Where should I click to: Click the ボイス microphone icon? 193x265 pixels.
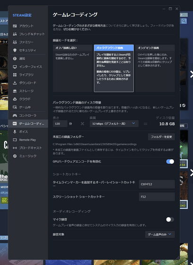coord(15,132)
